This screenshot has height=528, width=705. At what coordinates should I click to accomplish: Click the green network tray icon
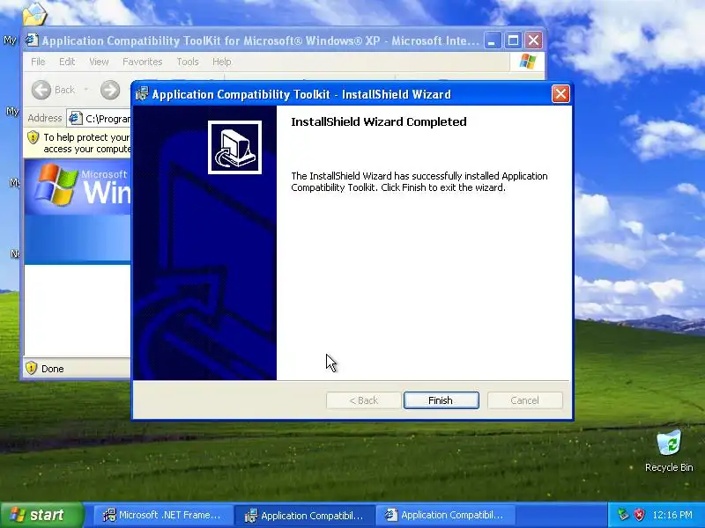pos(623,515)
